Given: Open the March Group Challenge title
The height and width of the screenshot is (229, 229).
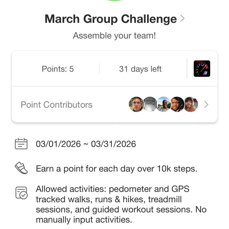Looking at the screenshot, I should click(x=110, y=19).
